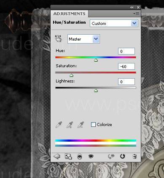Select the ADJUSTMENTS tab
The image size is (164, 178).
coord(69,14)
